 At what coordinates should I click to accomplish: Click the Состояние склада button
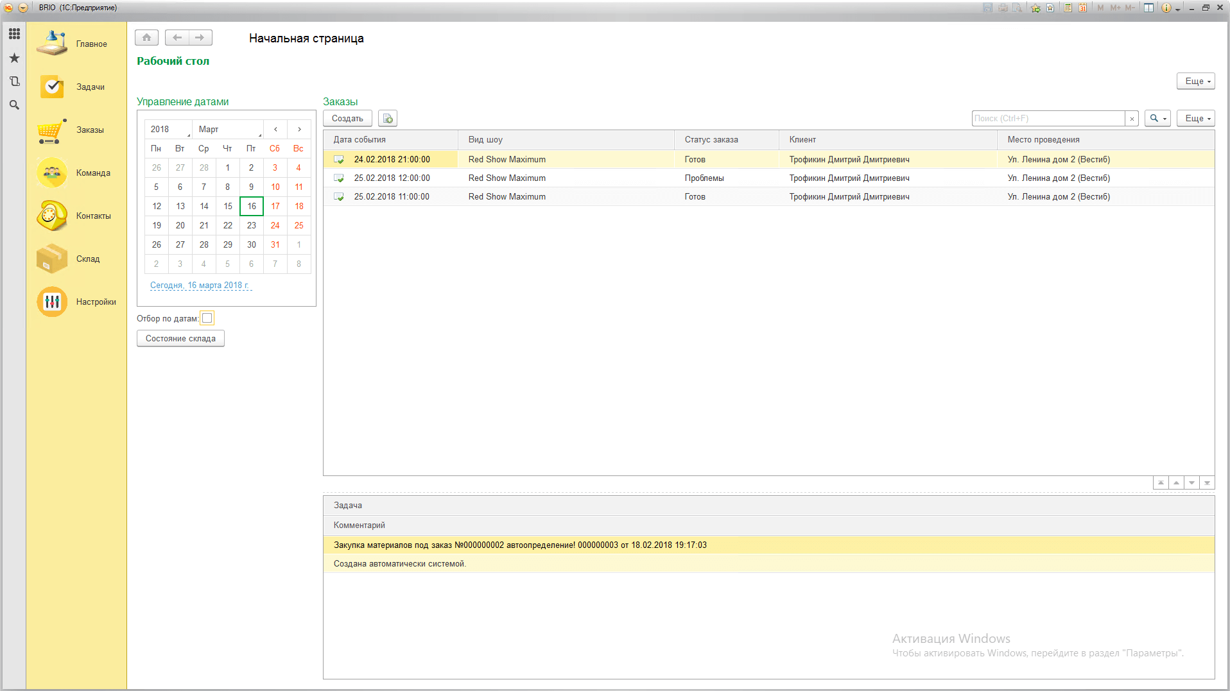point(180,339)
